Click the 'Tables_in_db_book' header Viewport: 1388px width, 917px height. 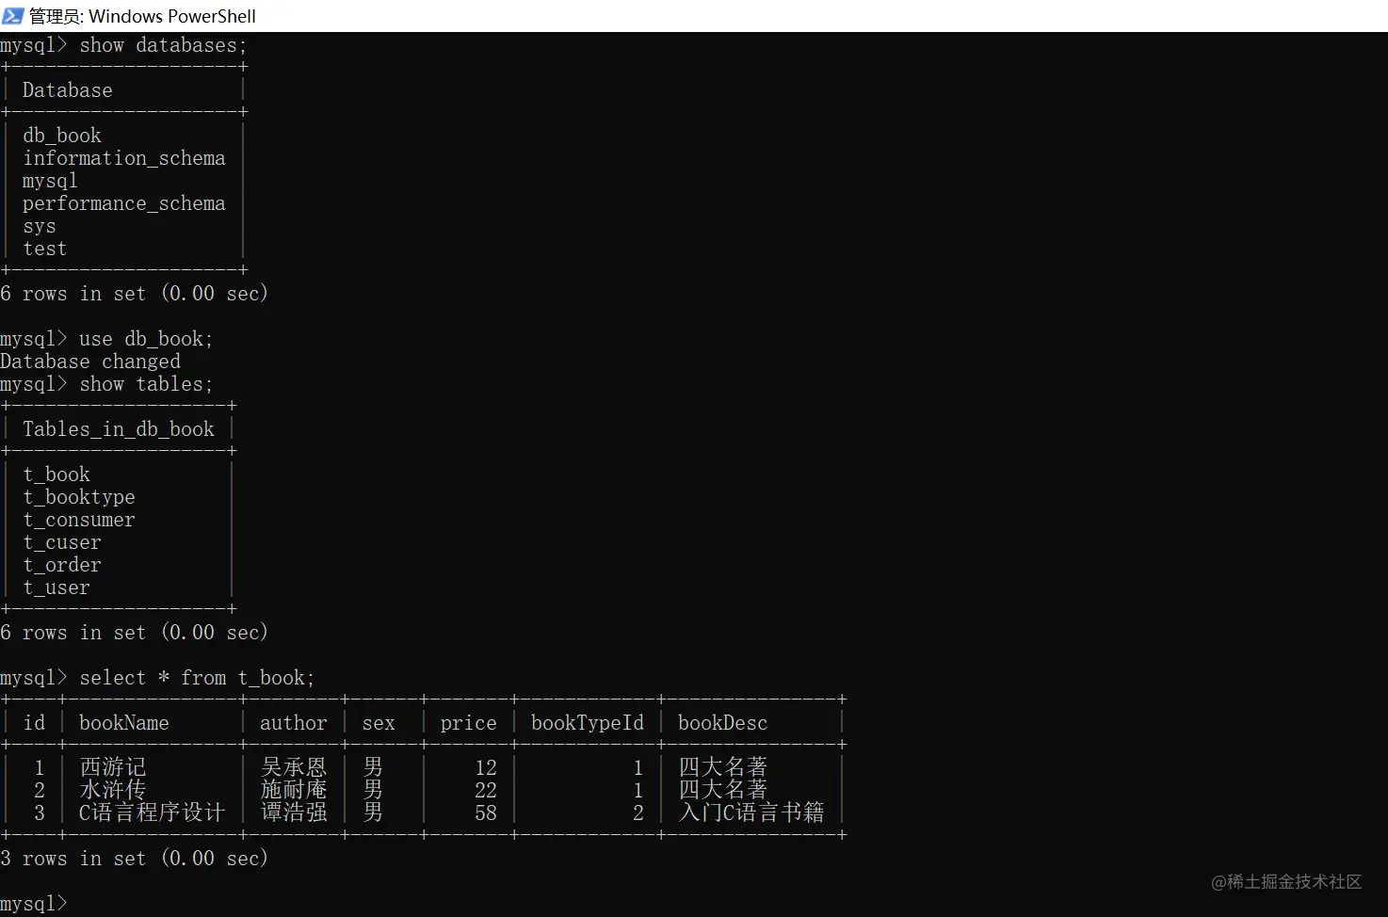[119, 429]
